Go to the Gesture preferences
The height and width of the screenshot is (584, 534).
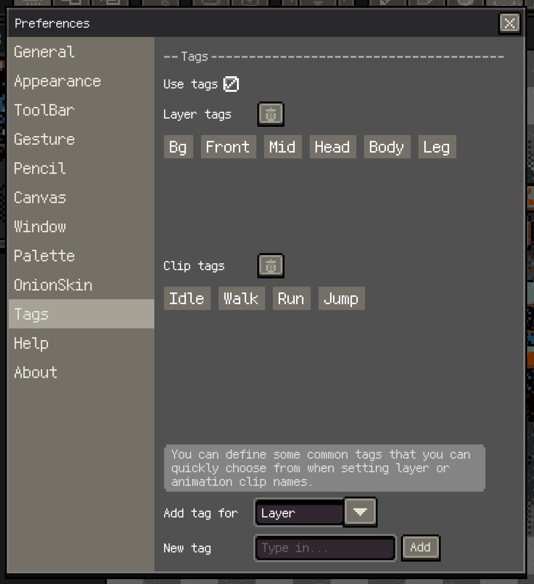[81, 139]
